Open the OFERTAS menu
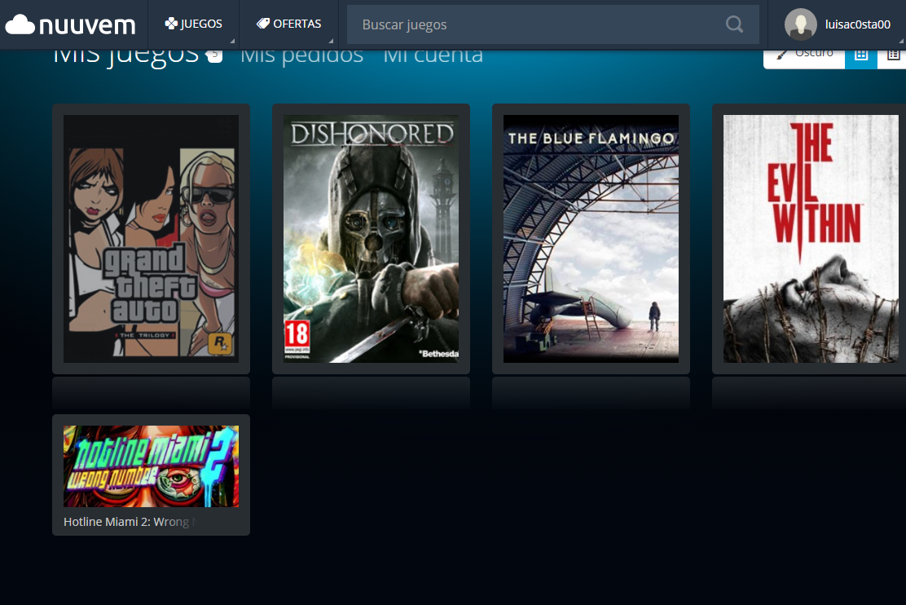This screenshot has height=605, width=906. pos(289,24)
